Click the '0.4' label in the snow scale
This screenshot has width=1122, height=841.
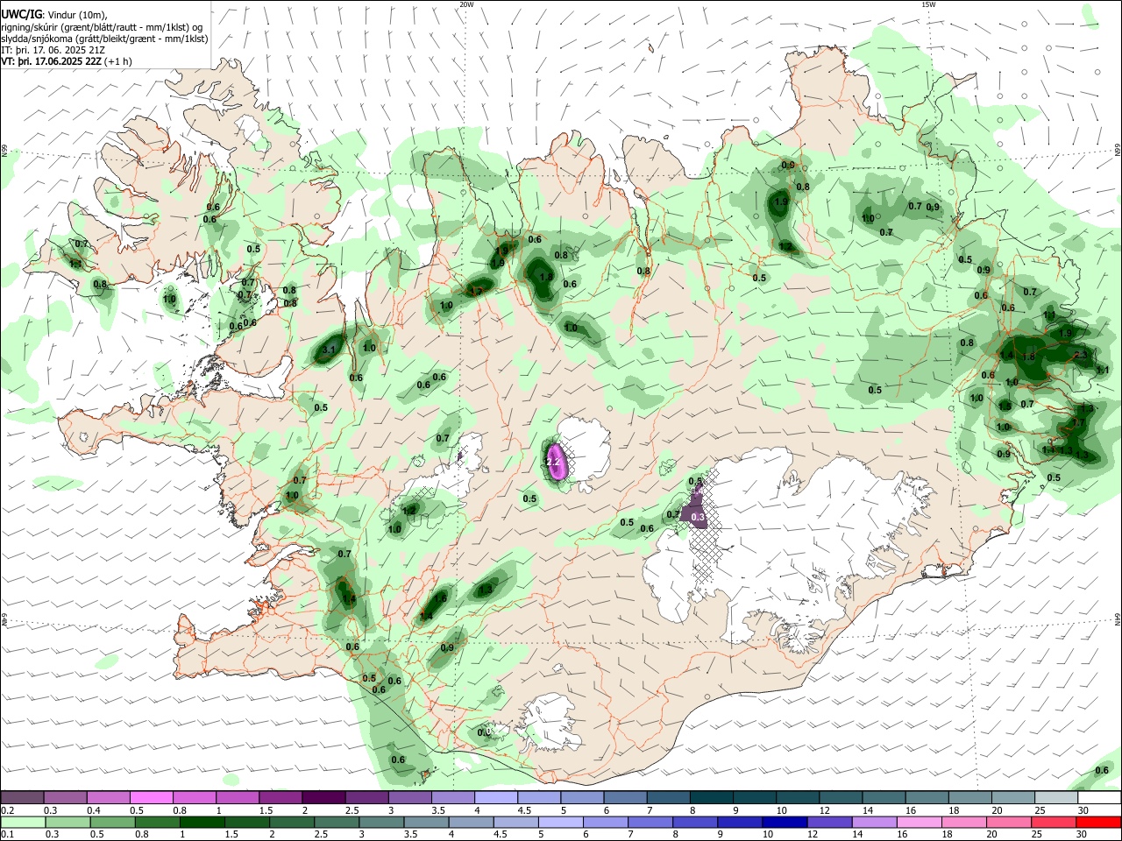(94, 810)
